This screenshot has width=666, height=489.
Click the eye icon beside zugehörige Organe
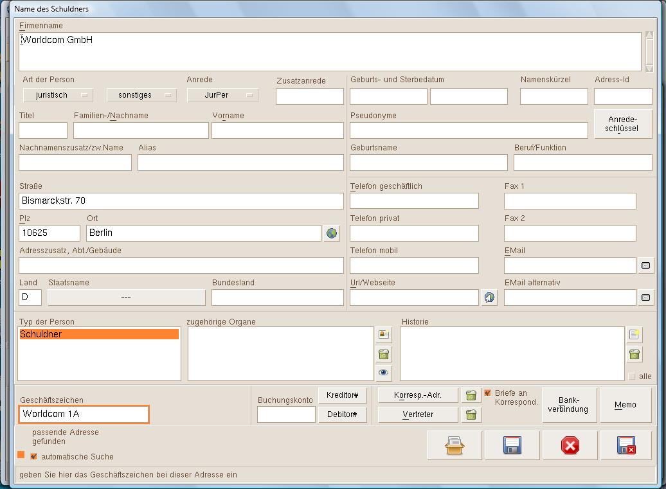coord(384,373)
